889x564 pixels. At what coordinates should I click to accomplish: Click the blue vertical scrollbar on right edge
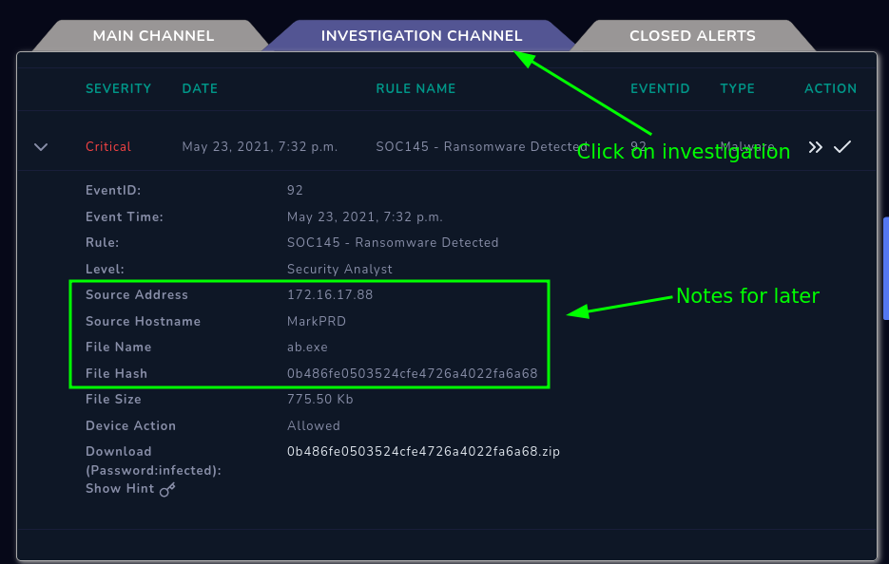click(885, 268)
